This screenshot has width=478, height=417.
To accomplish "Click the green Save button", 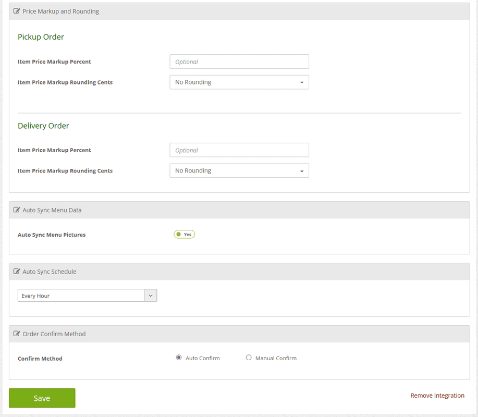I will coord(42,398).
